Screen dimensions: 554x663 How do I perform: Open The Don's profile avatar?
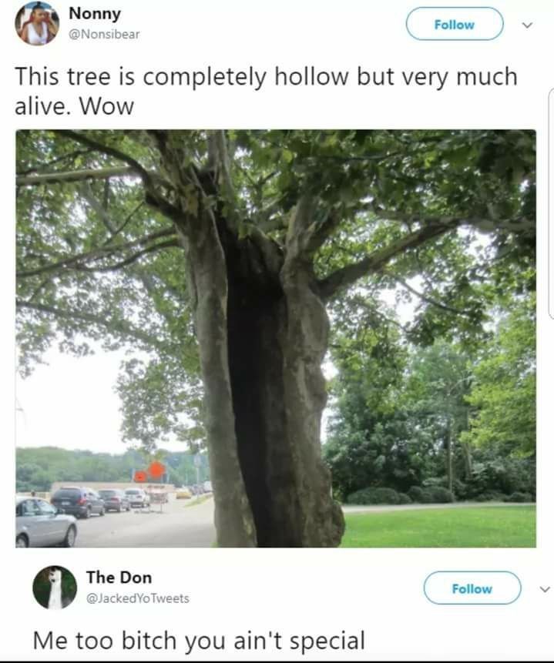[x=55, y=588]
